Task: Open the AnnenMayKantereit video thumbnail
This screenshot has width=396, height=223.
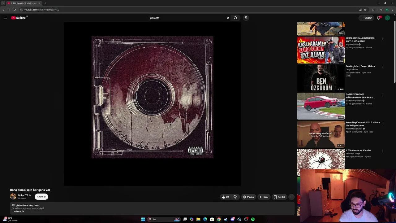Action: tap(321, 134)
